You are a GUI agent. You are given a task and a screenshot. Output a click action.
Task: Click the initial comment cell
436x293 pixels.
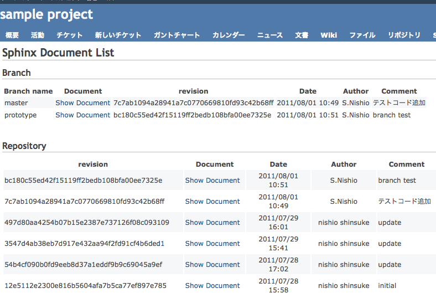click(387, 286)
